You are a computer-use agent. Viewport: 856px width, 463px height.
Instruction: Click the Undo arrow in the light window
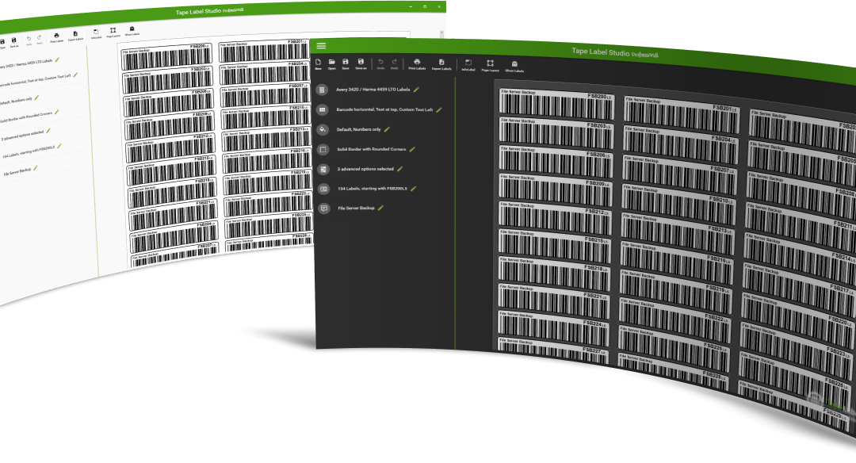(x=29, y=40)
